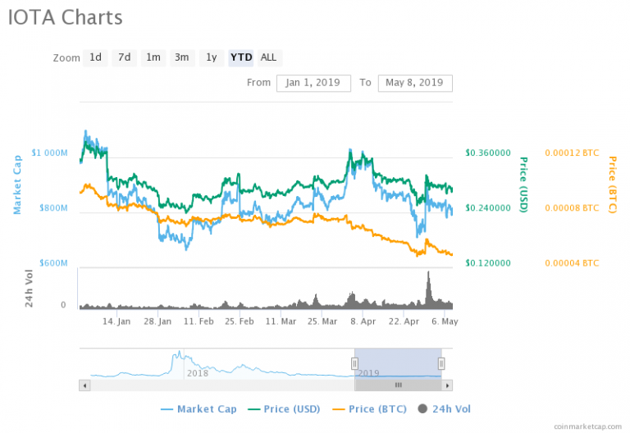Viewport: 630px width, 433px height.
Task: Click the navigator's left range handle
Action: (355, 362)
